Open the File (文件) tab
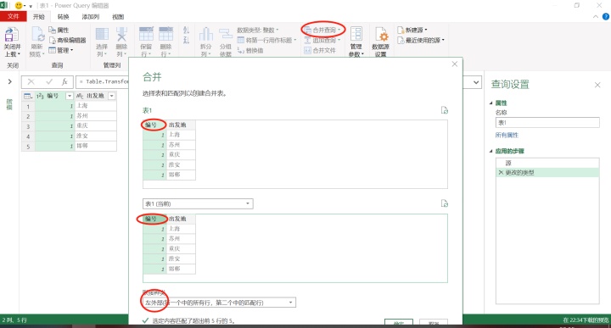Image resolution: width=611 pixels, height=328 pixels. (14, 16)
